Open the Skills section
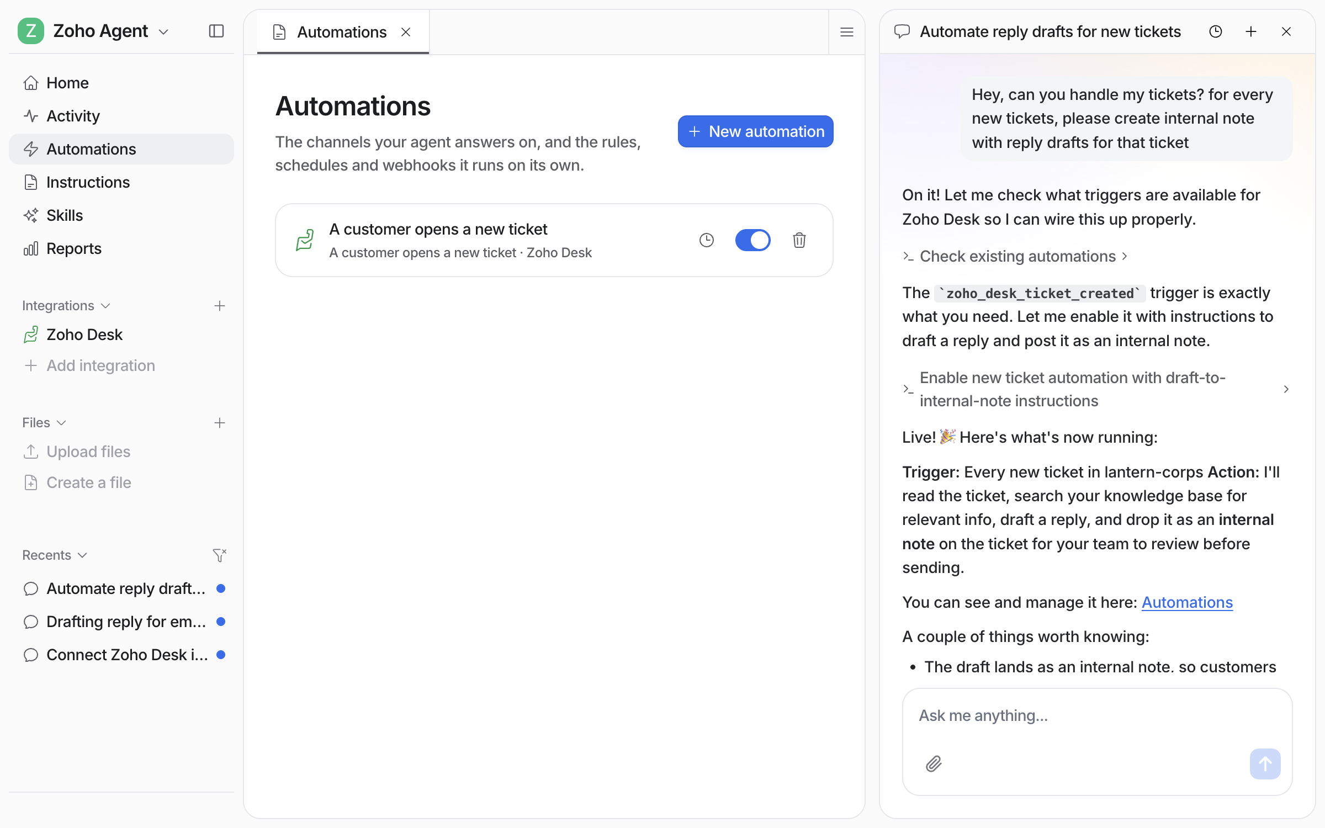The height and width of the screenshot is (828, 1325). coord(121,215)
